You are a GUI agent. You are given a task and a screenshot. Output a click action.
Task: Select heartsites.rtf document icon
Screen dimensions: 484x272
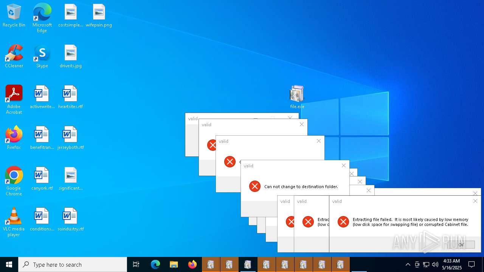(70, 97)
